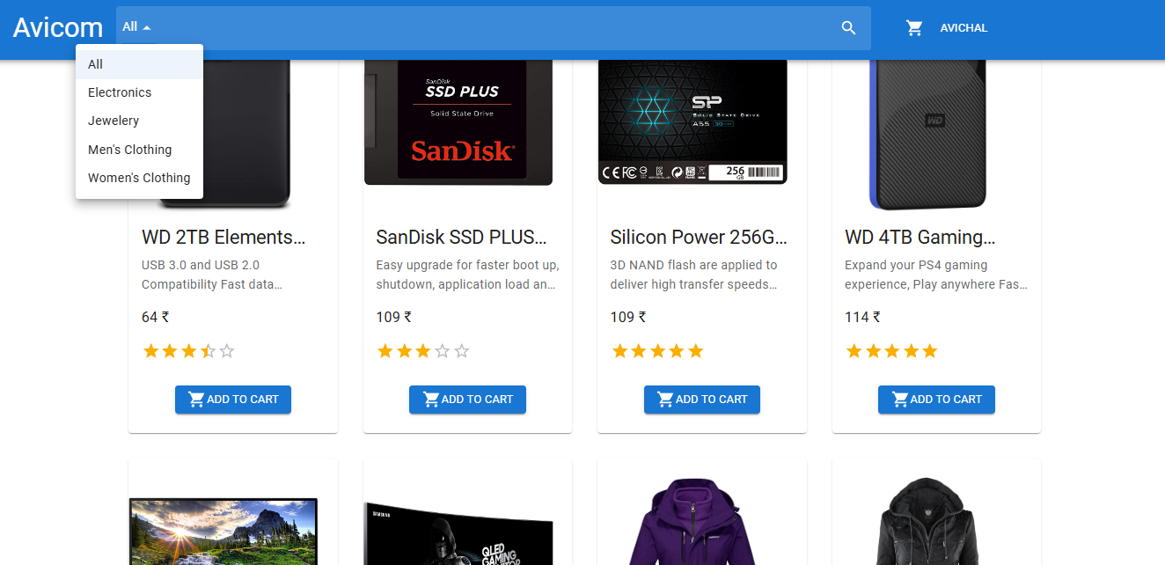Open the WD 4TB Gaming drive image
1165x565 pixels.
click(x=927, y=135)
